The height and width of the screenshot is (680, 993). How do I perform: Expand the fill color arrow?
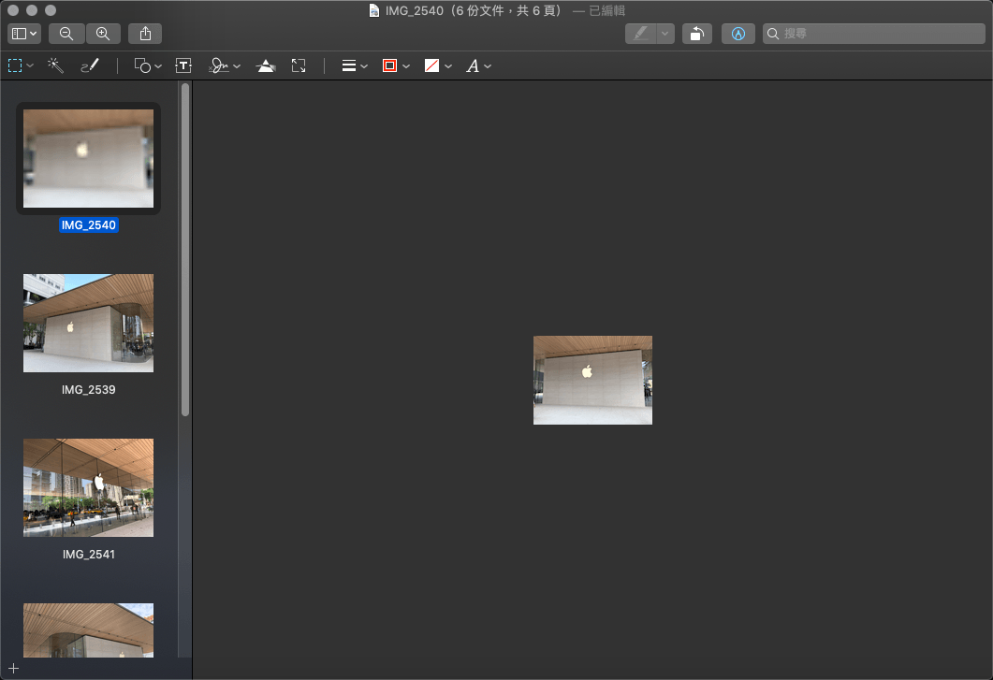pos(448,65)
